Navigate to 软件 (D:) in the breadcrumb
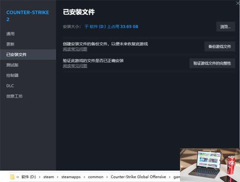The width and height of the screenshot is (240, 182). 29,177
